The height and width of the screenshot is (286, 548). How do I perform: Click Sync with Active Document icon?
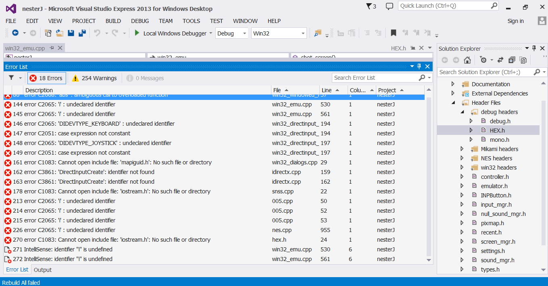click(500, 60)
